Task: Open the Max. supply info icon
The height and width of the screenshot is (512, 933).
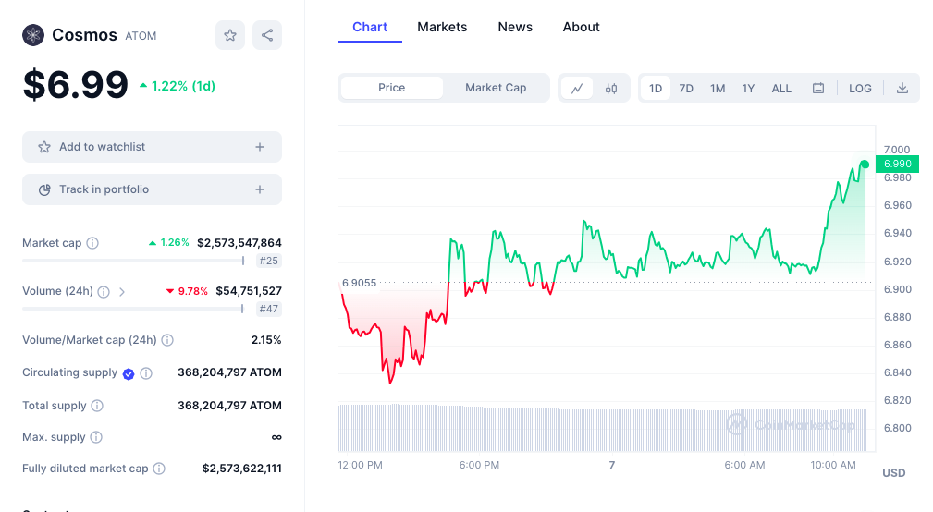Action: click(x=96, y=437)
